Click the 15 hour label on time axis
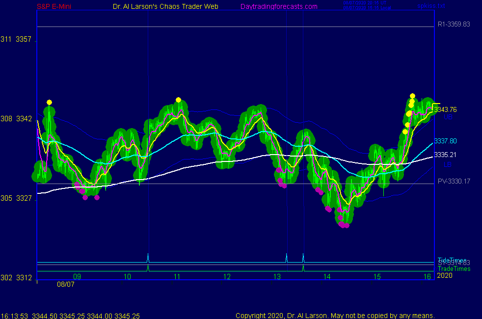Viewport: 482px width, 319px height. pos(377,277)
